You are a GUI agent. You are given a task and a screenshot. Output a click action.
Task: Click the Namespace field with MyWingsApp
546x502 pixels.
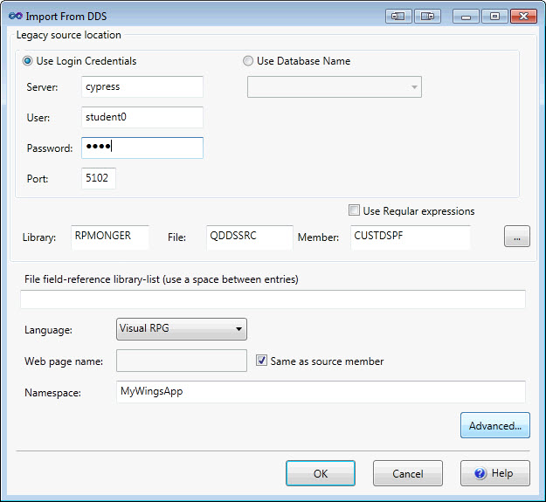321,392
